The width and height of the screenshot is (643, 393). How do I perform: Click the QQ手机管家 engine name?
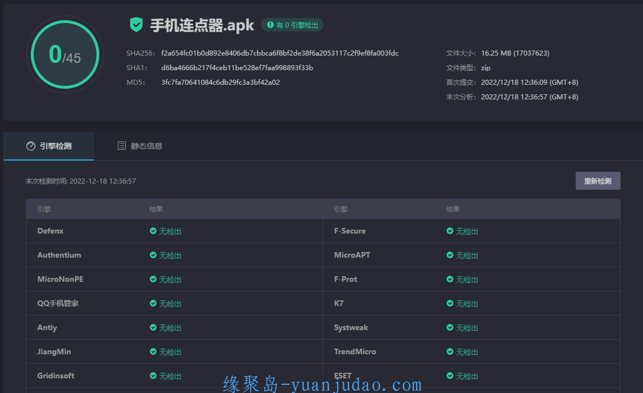pos(58,304)
